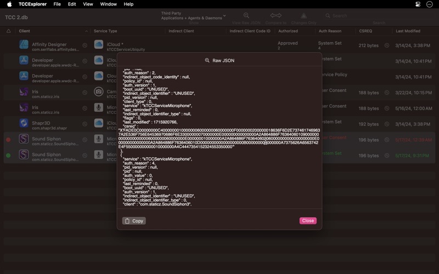
Task: Click microphone icon in green Sound Siphon row
Action: [x=99, y=155]
